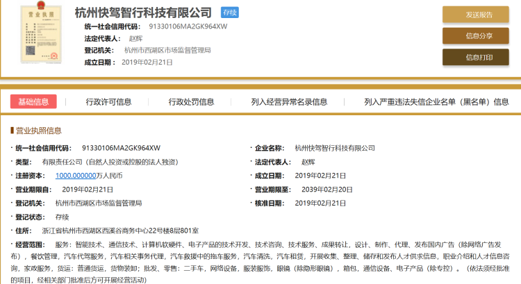This screenshot has width=521, height=284.
Task: Click the 信息打印 button
Action: [475, 57]
